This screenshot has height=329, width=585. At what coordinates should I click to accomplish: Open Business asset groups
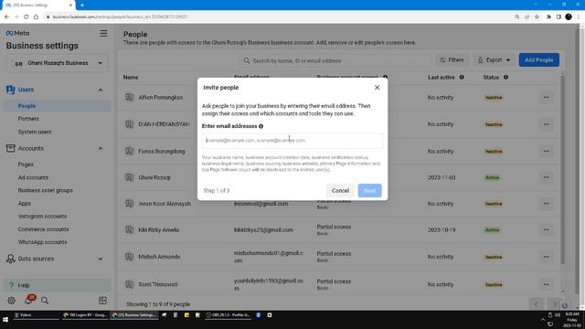click(46, 190)
